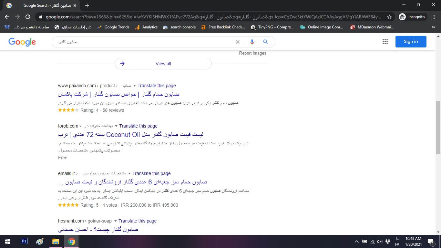Open dropdown arrow next to paxanco.com result

pyautogui.click(x=134, y=86)
